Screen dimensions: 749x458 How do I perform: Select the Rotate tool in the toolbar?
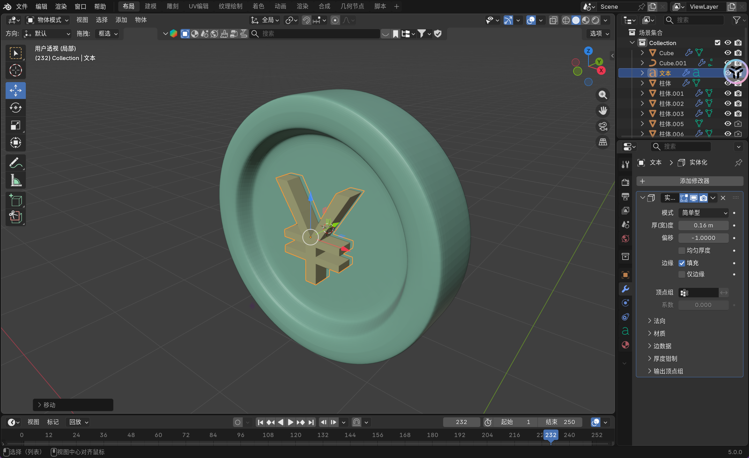[16, 108]
